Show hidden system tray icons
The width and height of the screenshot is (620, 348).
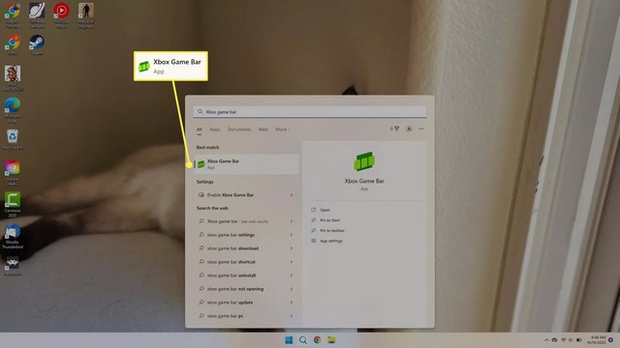coord(546,339)
